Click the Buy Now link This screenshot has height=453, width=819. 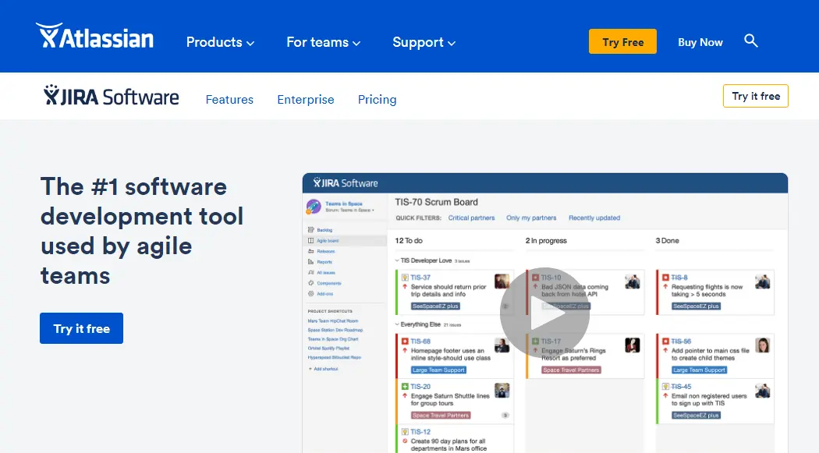point(700,42)
